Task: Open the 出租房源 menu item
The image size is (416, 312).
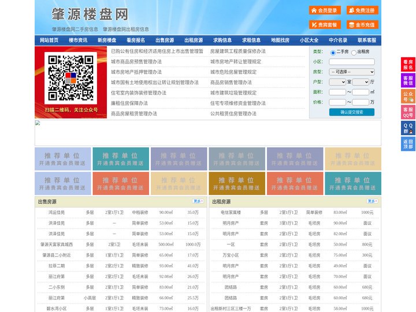Action: point(194,40)
